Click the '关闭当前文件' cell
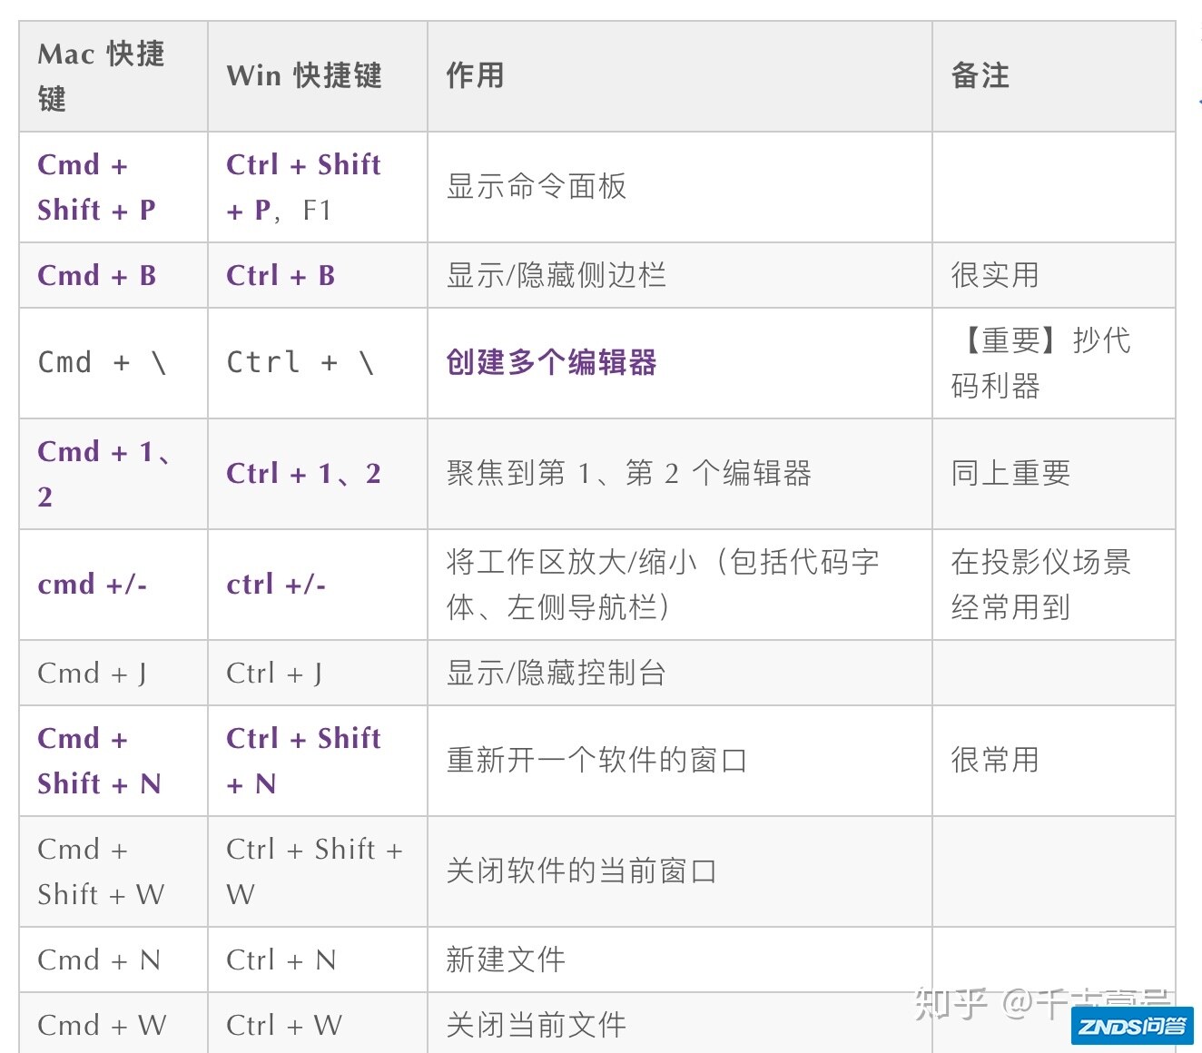Image resolution: width=1202 pixels, height=1053 pixels. pos(680,1024)
